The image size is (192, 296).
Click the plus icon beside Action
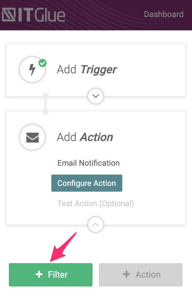click(x=126, y=274)
